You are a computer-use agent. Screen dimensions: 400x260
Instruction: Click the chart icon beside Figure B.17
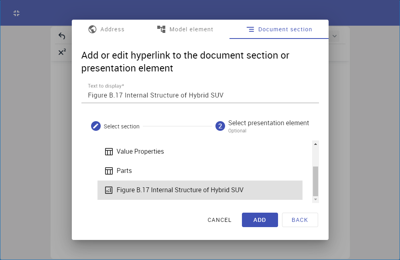109,190
